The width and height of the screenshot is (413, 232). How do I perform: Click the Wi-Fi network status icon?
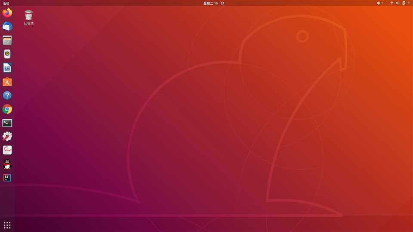pos(391,3)
